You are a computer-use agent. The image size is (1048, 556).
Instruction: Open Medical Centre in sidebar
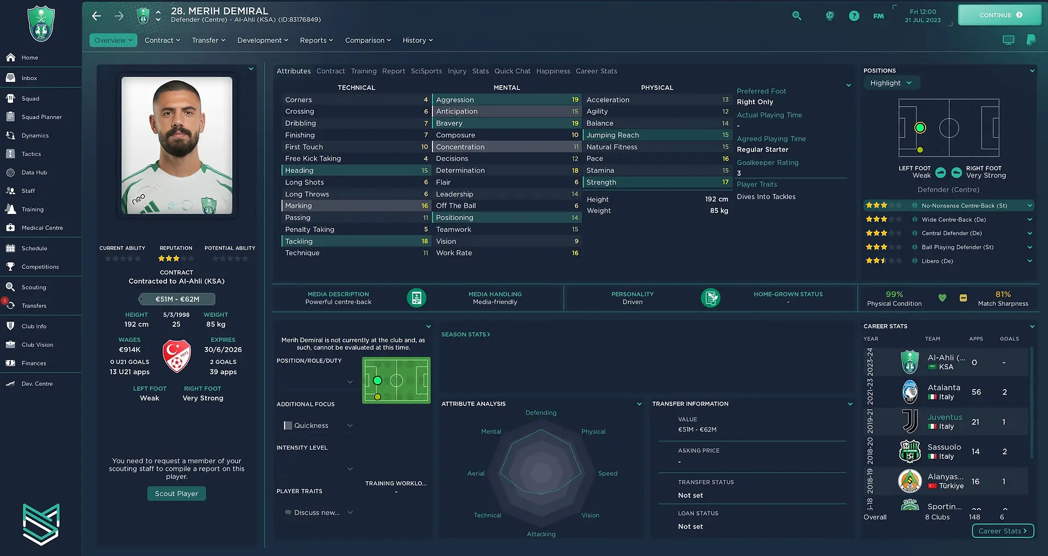tap(41, 228)
